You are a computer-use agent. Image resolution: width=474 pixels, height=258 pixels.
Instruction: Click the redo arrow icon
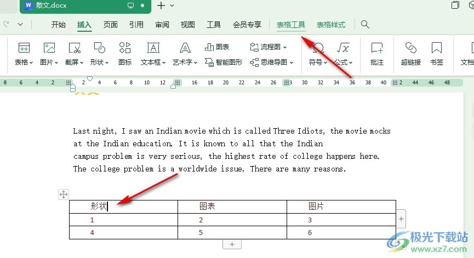pyautogui.click(x=6, y=24)
